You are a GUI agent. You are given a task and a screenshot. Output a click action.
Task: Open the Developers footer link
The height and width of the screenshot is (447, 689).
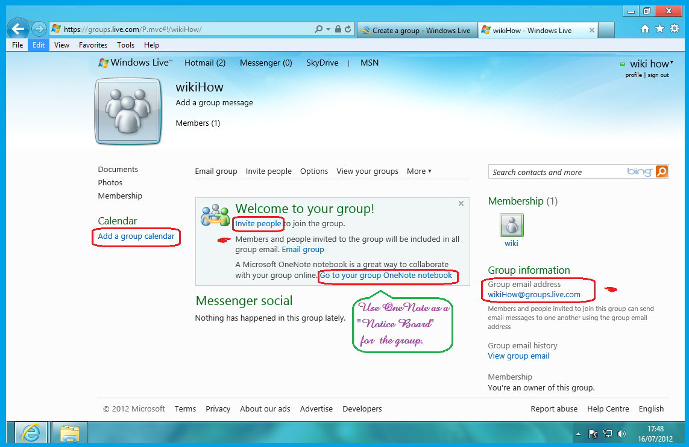pyautogui.click(x=362, y=409)
